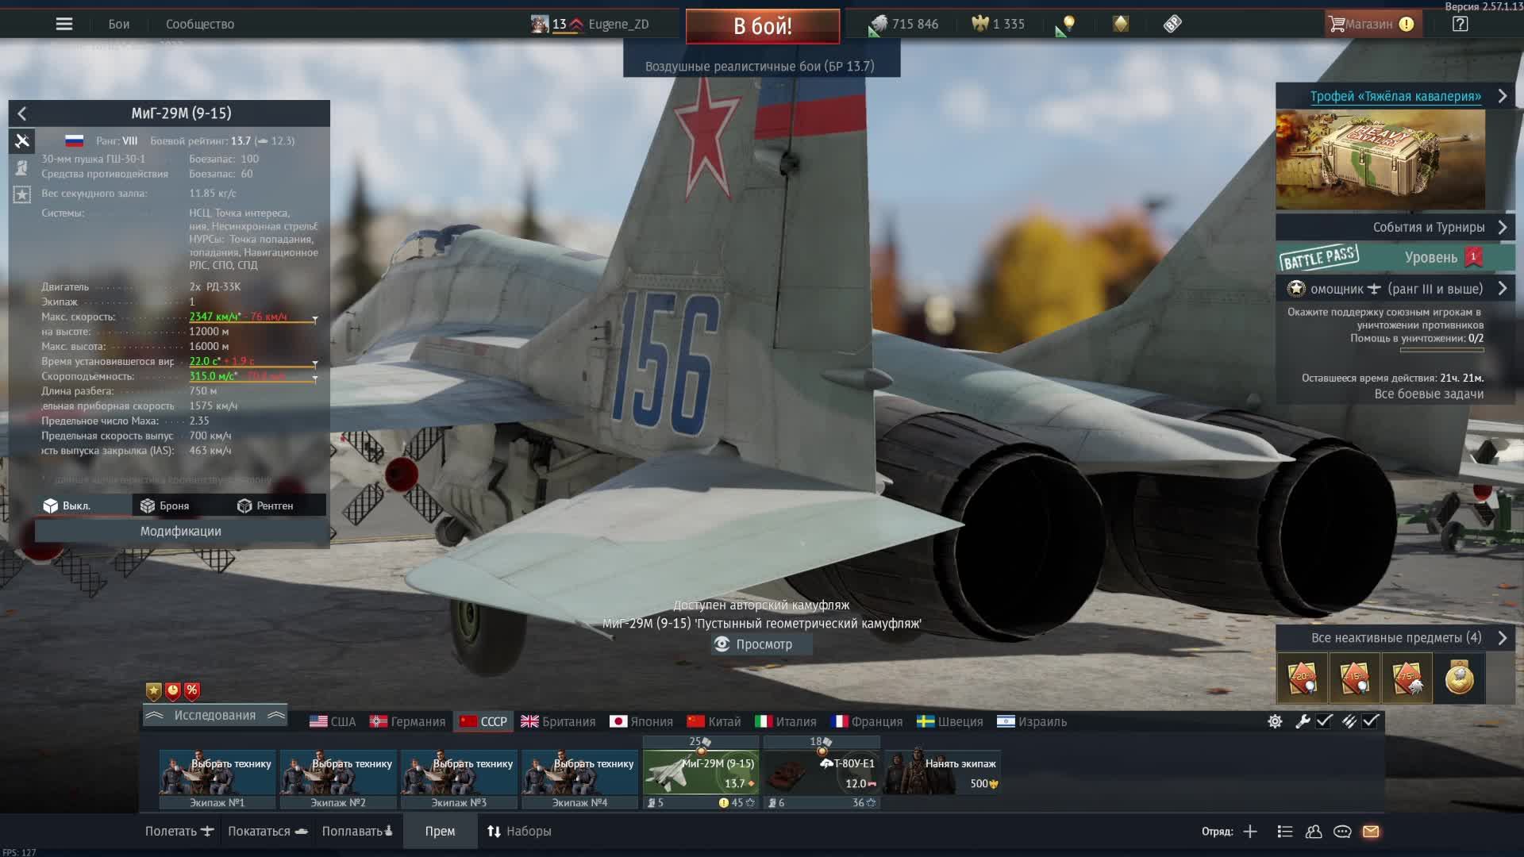Open Все боевые задачи link
This screenshot has height=857, width=1524.
click(1429, 394)
